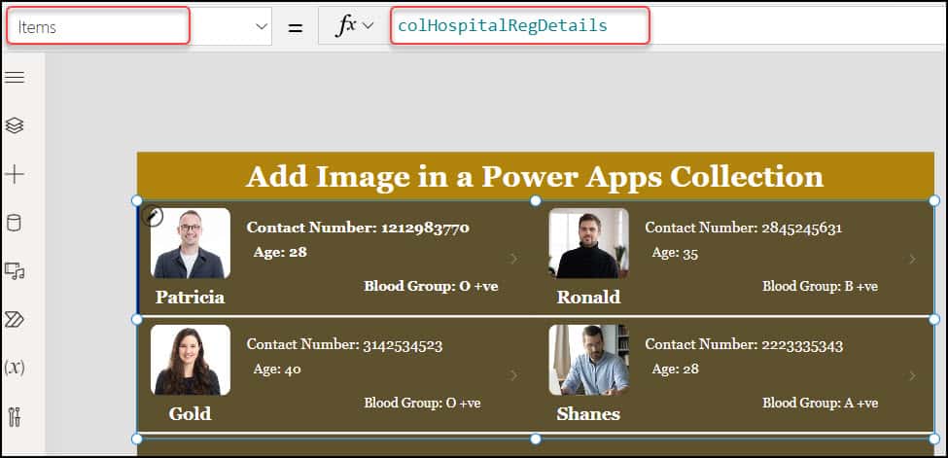The width and height of the screenshot is (948, 458).
Task: Select Gold's profile photo
Action: click(x=191, y=360)
